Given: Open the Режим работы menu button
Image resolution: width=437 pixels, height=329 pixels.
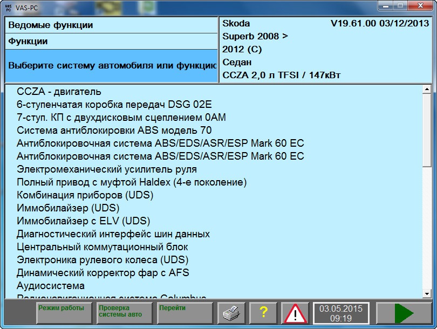Looking at the screenshot, I should (64, 313).
